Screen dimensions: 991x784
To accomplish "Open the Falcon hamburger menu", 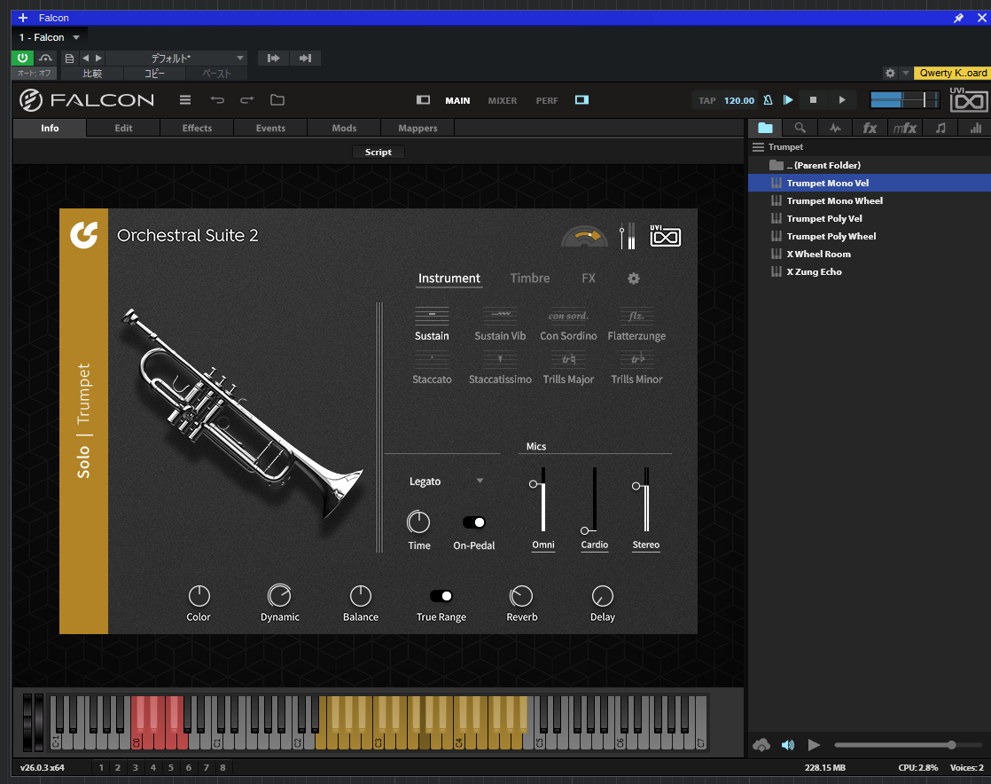I will (184, 100).
